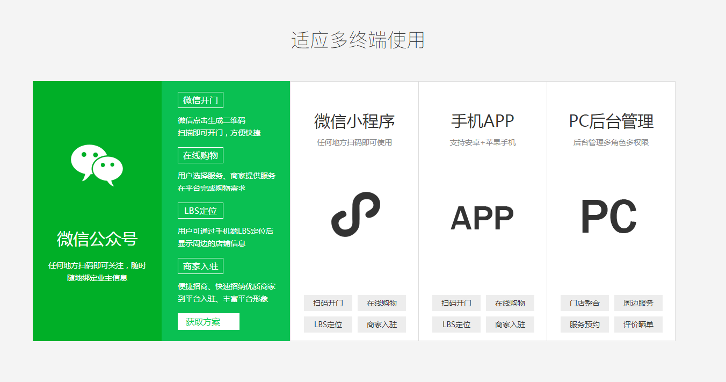Screen dimensions: 726x382
Task: Click the large APP graphic
Action: point(482,218)
